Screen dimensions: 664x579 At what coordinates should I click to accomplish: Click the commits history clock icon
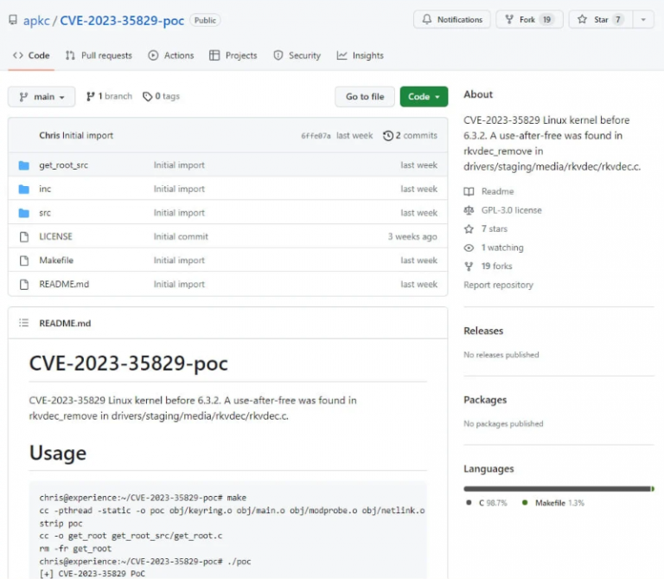coord(388,136)
